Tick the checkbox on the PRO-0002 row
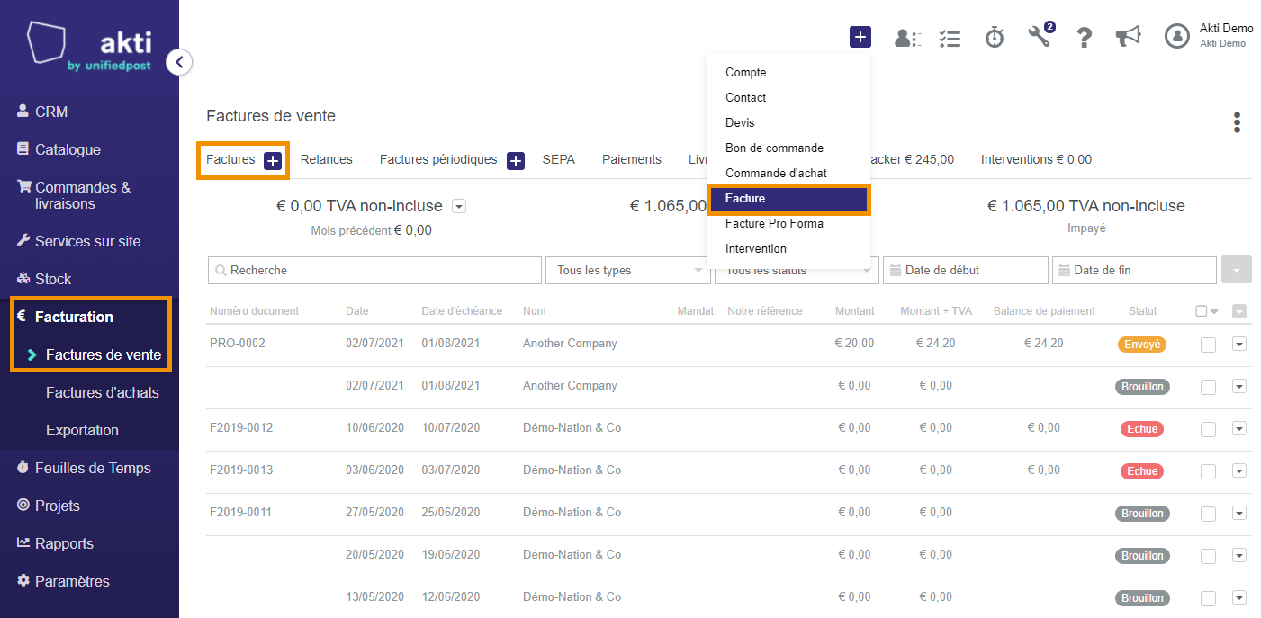The image size is (1261, 618). pos(1208,345)
